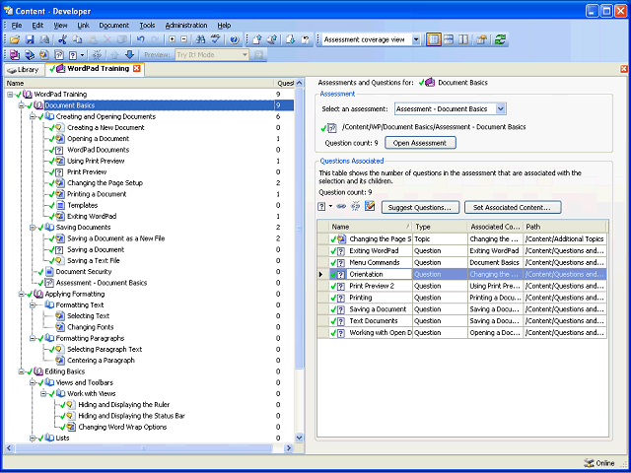Click the Undo arrow icon
631x473 pixels.
point(141,39)
